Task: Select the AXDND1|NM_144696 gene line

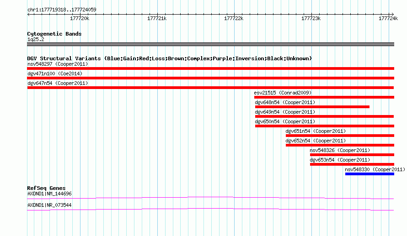Action: (210, 198)
